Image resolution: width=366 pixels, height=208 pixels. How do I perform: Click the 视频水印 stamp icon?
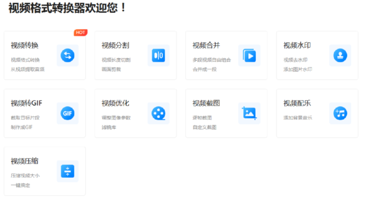click(x=340, y=55)
